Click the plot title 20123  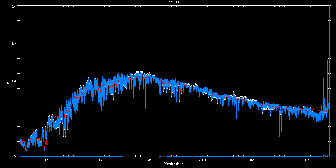pos(174,3)
